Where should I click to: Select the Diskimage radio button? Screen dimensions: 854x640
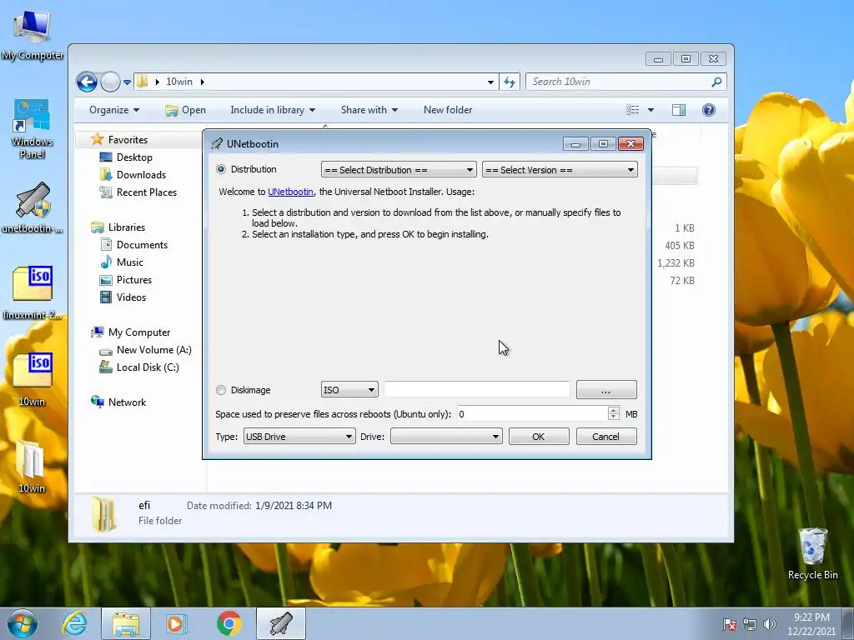220,390
